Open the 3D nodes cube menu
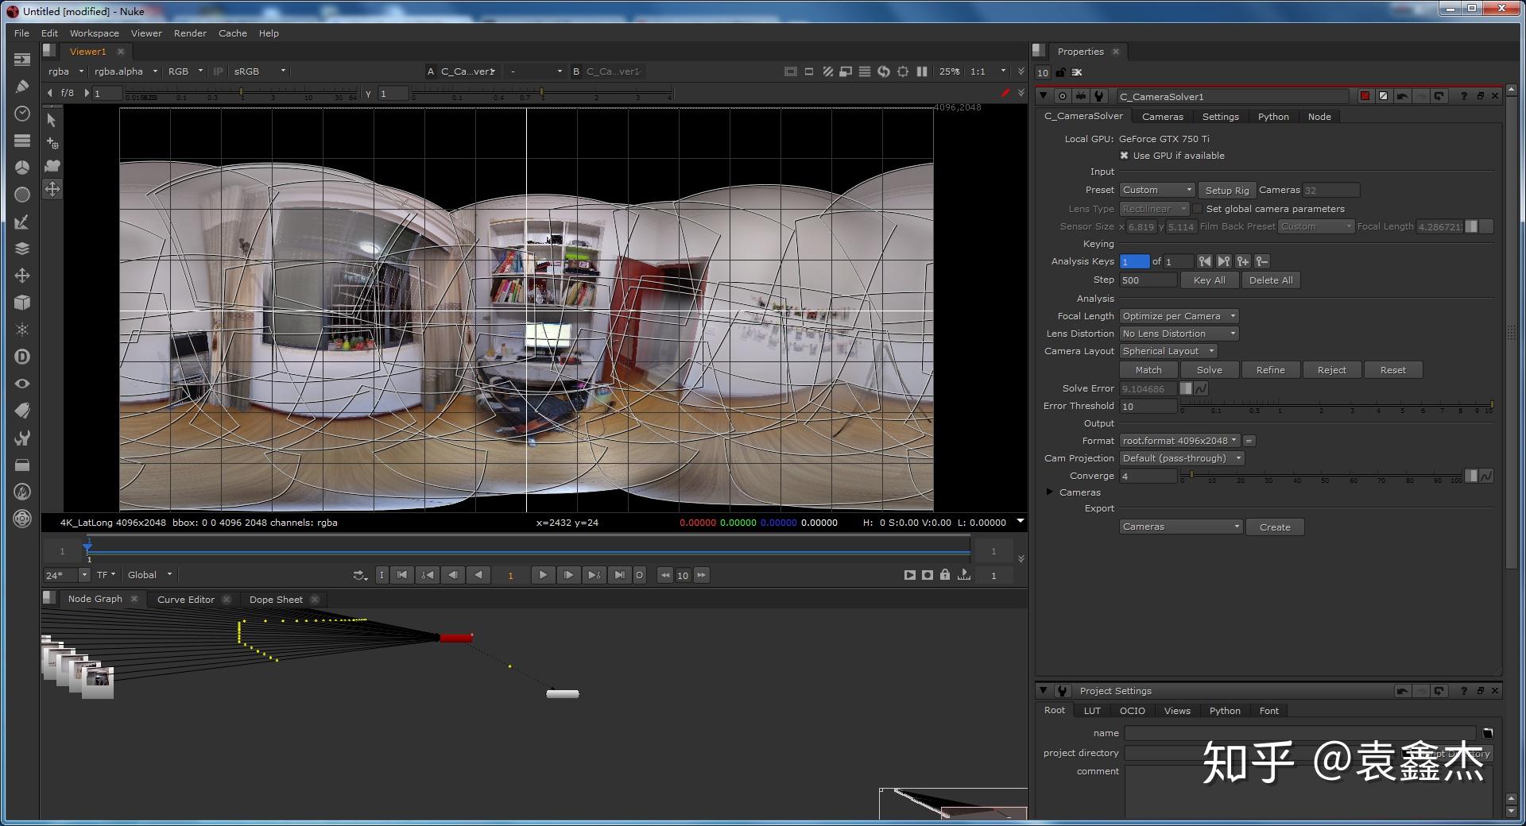 (22, 303)
